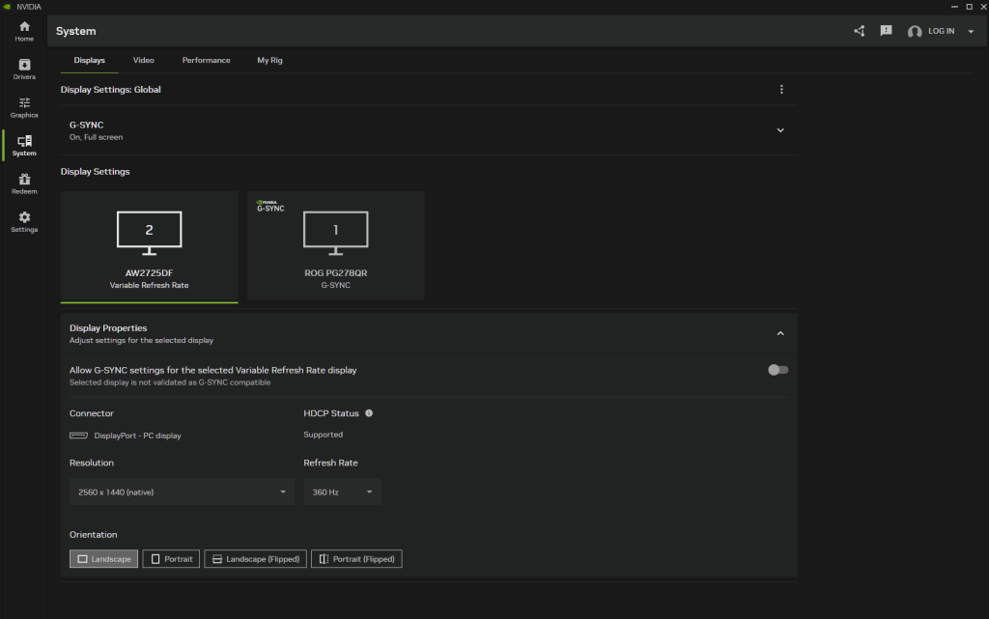This screenshot has width=989, height=619.
Task: Switch to the Video tab
Action: 143,60
